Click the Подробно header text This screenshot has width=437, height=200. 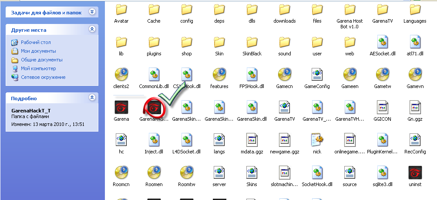pos(24,98)
